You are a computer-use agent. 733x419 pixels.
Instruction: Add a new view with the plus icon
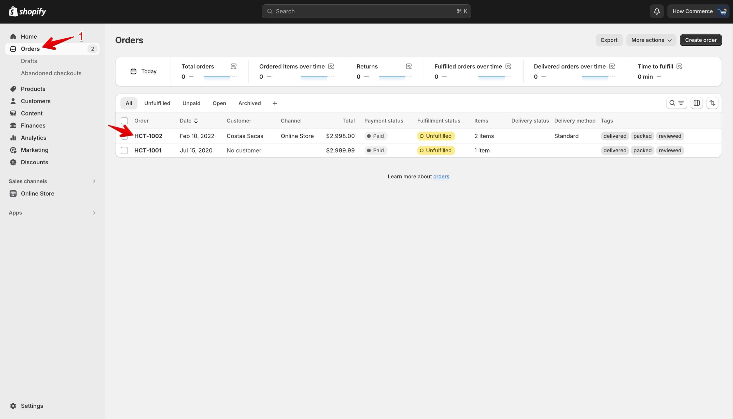(275, 103)
